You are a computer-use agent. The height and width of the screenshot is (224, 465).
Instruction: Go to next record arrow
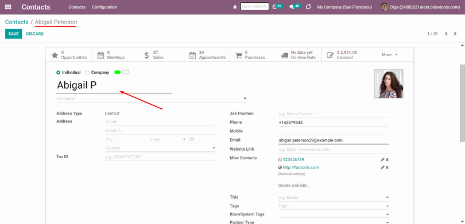[455, 34]
